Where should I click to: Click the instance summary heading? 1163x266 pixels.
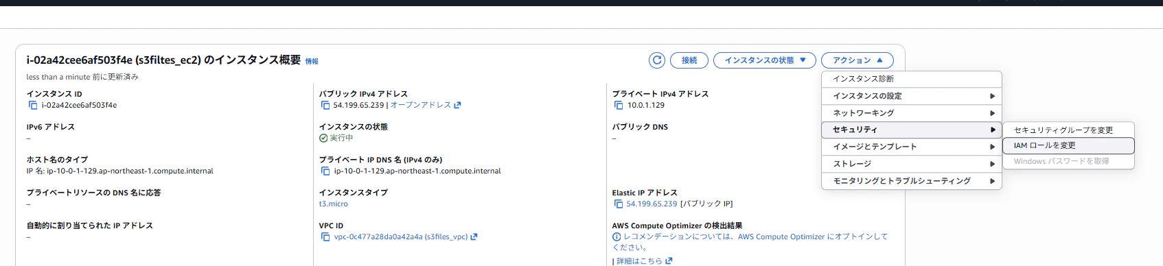[x=163, y=60]
